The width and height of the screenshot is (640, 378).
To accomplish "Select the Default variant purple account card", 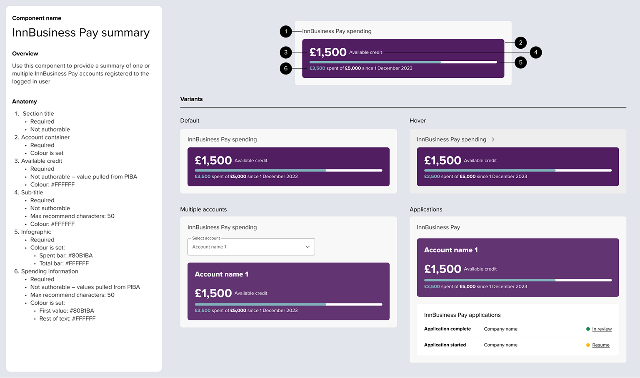I will (x=288, y=167).
